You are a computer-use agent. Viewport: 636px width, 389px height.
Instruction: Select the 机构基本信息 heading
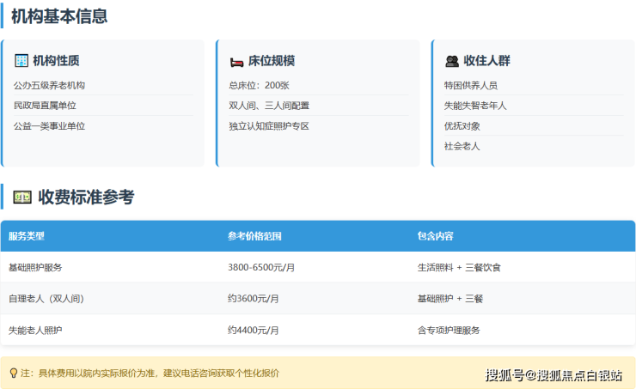point(59,15)
